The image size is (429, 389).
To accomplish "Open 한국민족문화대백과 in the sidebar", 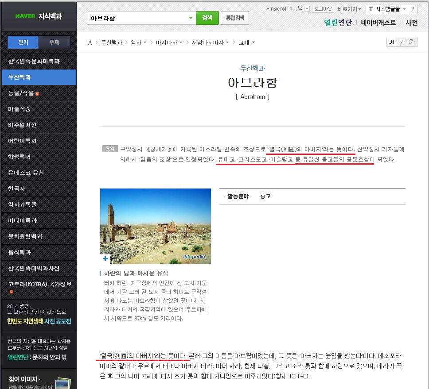I will point(34,61).
